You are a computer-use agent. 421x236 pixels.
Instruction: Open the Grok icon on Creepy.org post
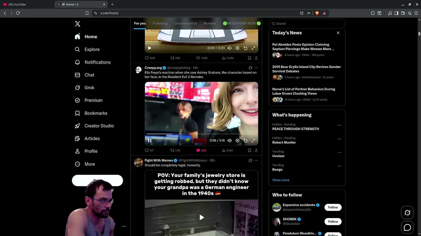[x=250, y=68]
